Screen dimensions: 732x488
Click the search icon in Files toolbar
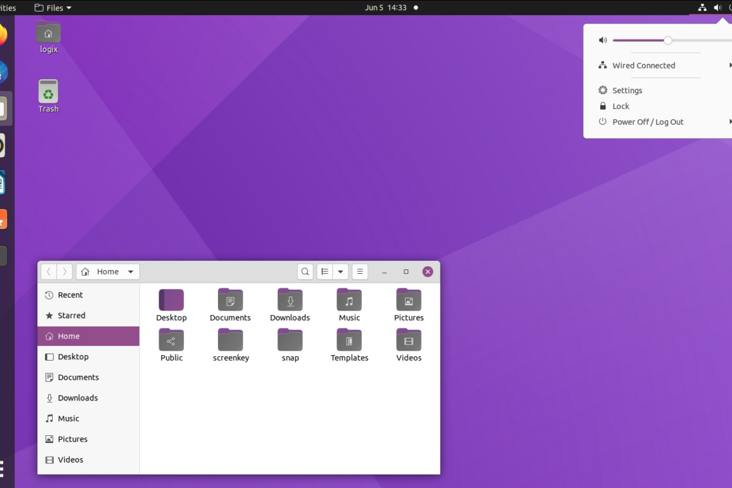[305, 272]
